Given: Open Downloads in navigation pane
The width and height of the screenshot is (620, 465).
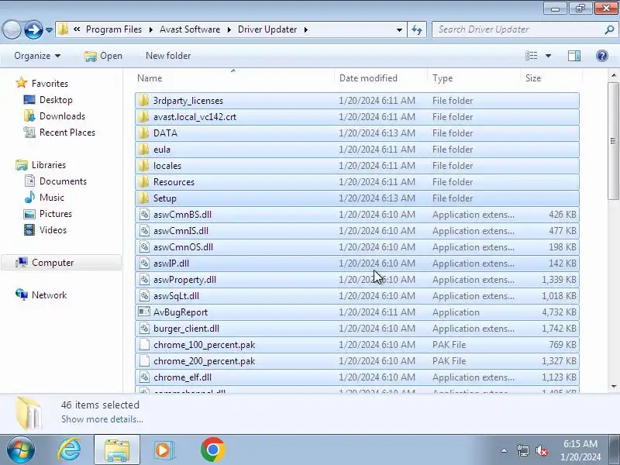Looking at the screenshot, I should coord(62,115).
